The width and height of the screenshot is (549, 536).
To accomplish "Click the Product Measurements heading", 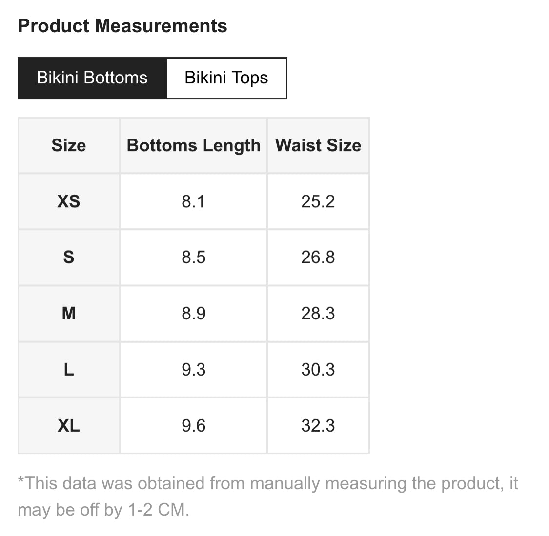I will coord(122,26).
